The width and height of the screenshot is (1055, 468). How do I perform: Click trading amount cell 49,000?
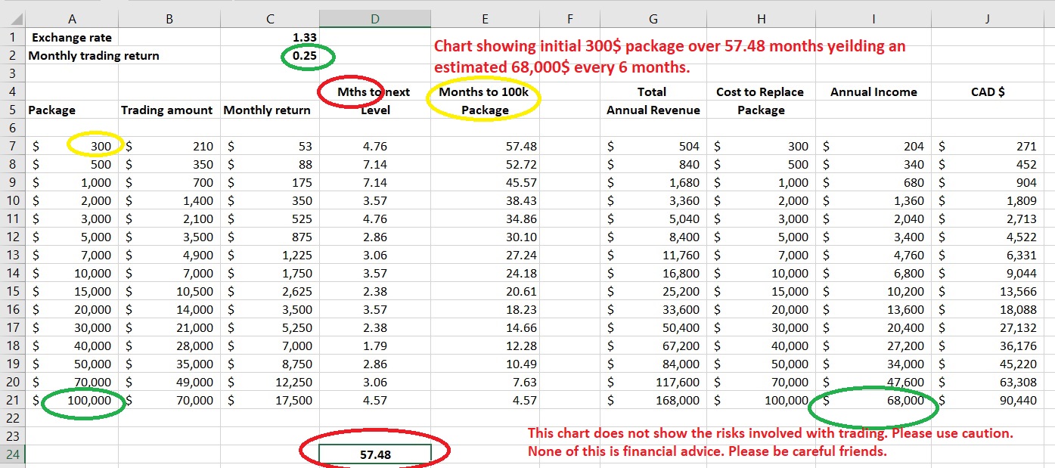point(169,382)
